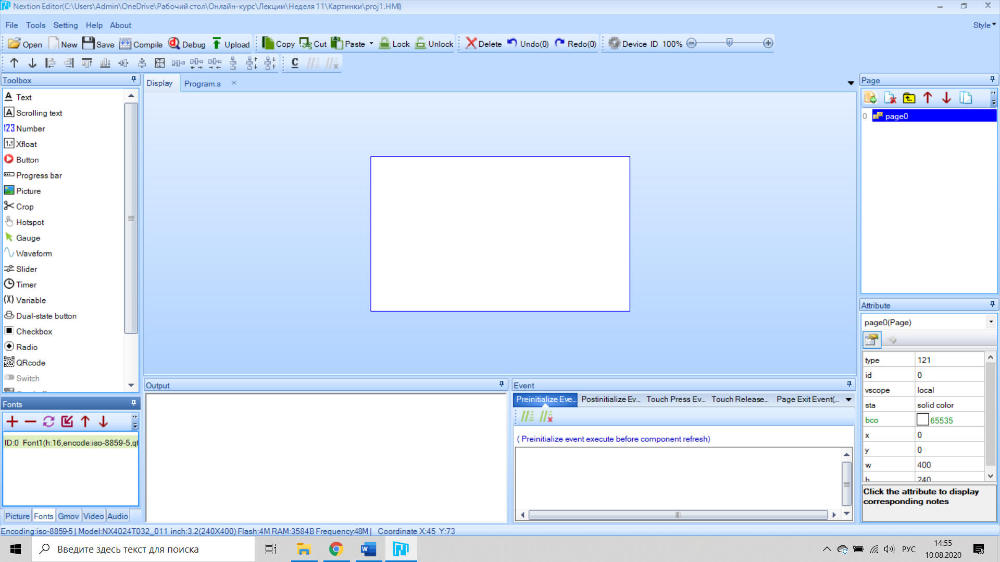The width and height of the screenshot is (1000, 562).
Task: Toggle the Output panel pin
Action: [x=502, y=385]
